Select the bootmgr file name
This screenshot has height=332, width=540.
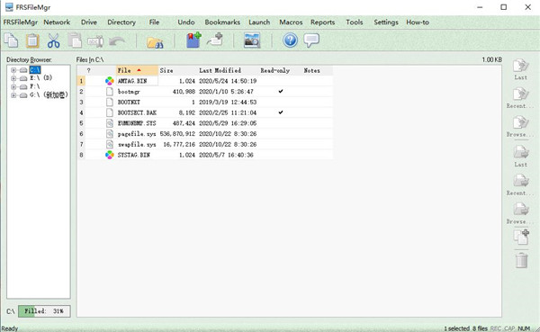click(x=129, y=92)
